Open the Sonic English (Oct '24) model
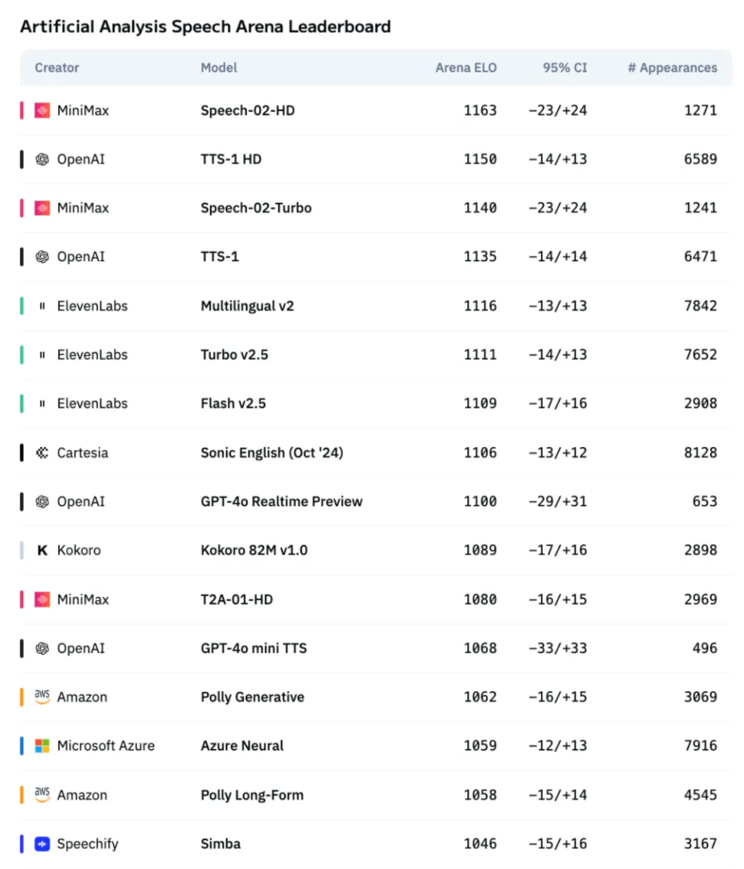Image resolution: width=744 pixels, height=869 pixels. (271, 452)
